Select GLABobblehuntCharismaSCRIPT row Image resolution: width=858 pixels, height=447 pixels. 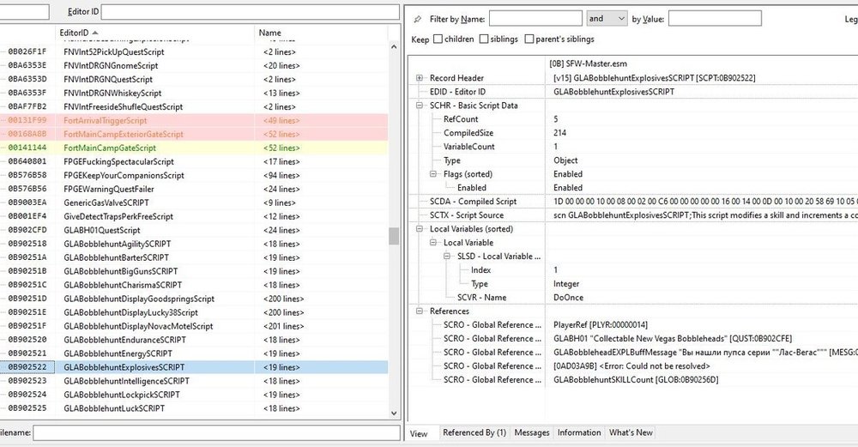point(194,285)
